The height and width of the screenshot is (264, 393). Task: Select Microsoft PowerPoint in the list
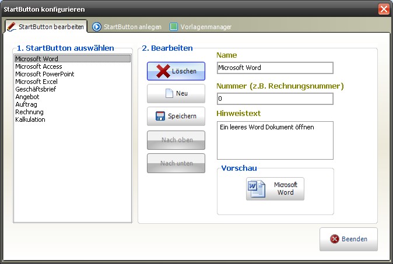click(x=72, y=74)
